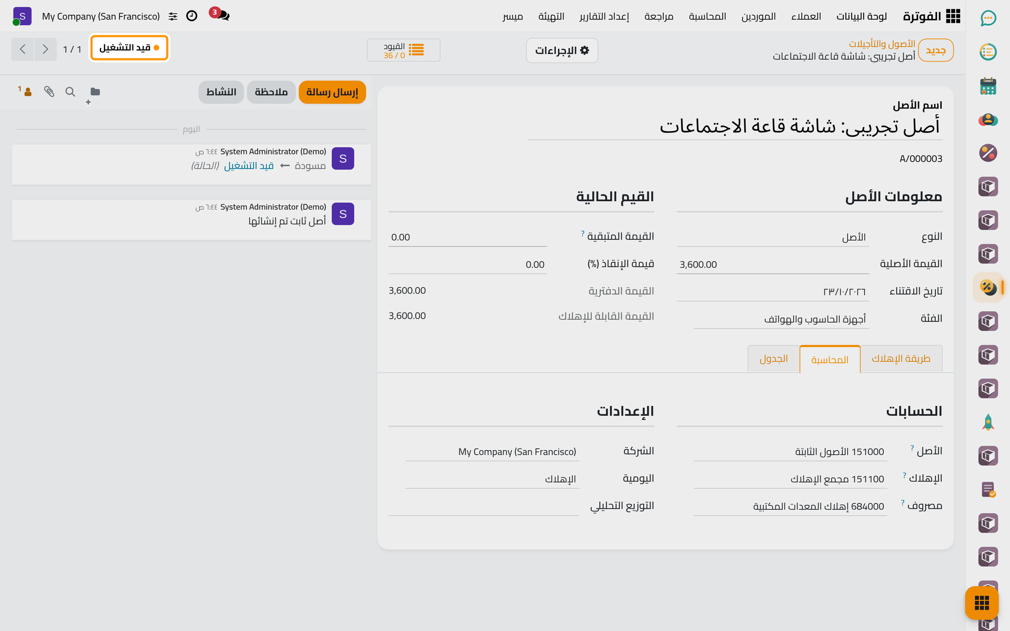Image resolution: width=1010 pixels, height=631 pixels.
Task: Search chatter messages with magnifier icon
Action: point(70,91)
